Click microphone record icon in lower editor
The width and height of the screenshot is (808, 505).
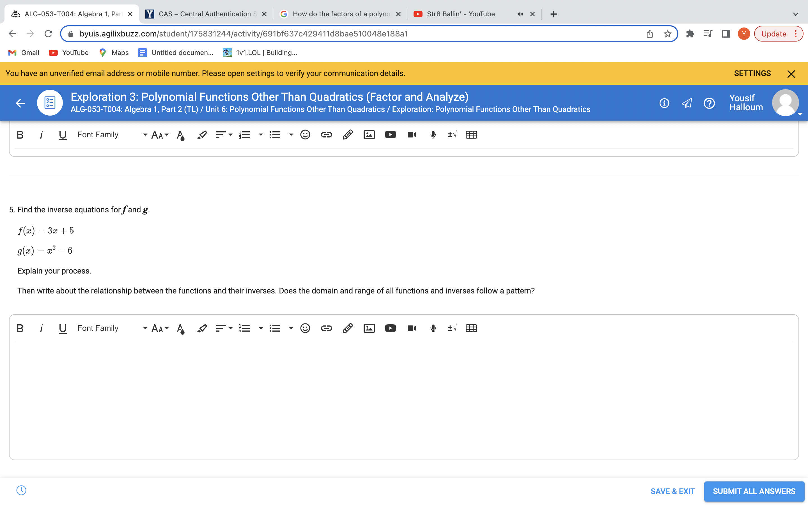click(x=433, y=328)
